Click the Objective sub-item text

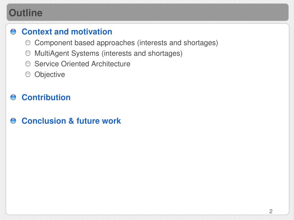[x=50, y=75]
